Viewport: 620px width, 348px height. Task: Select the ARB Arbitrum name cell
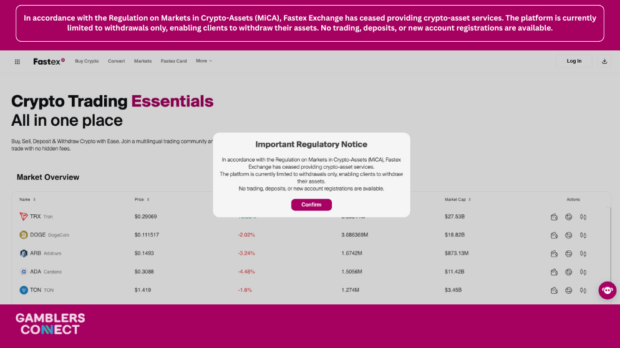[x=41, y=253]
